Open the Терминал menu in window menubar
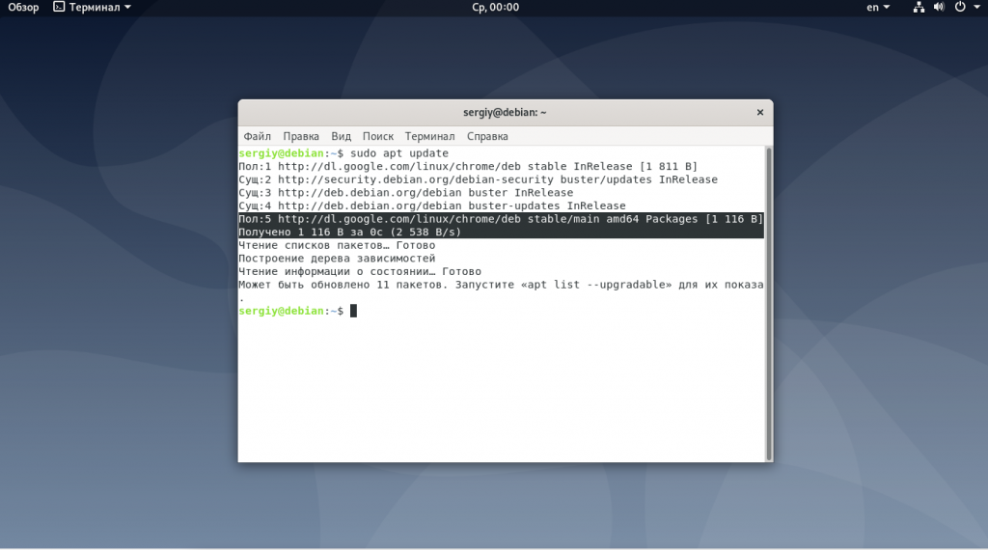The height and width of the screenshot is (550, 988). pyautogui.click(x=429, y=137)
